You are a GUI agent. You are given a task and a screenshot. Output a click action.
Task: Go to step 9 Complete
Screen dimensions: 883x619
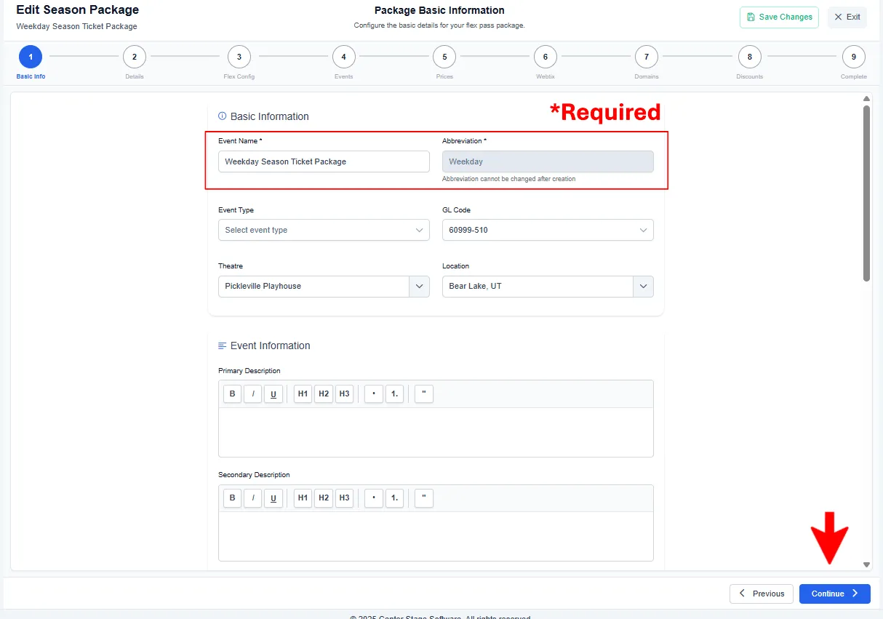click(x=854, y=57)
